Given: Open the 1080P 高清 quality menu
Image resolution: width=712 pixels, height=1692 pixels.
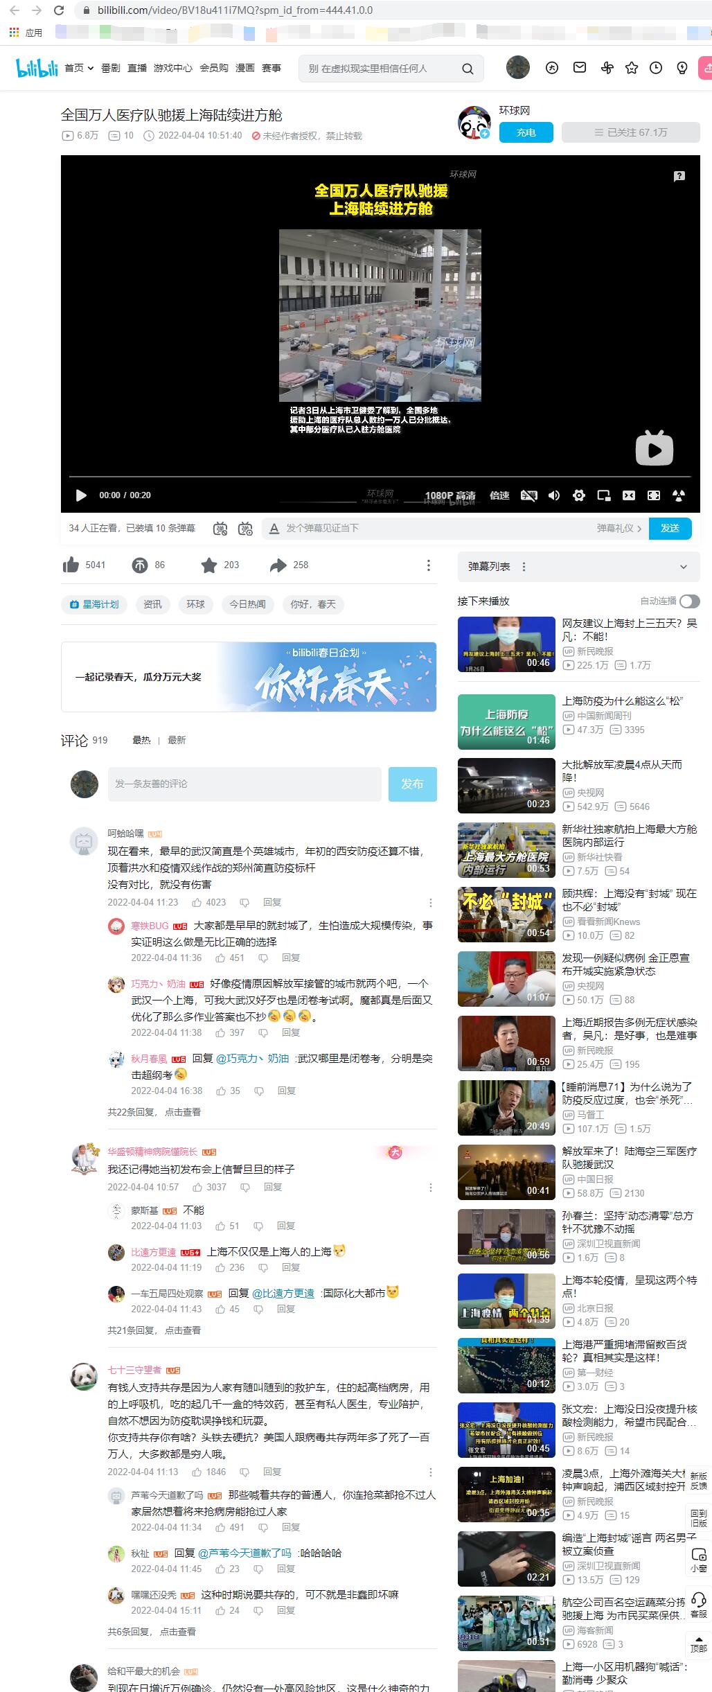Looking at the screenshot, I should point(450,495).
